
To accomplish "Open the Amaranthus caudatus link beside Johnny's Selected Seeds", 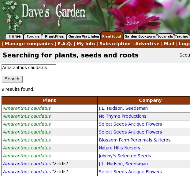I will coord(27,156).
